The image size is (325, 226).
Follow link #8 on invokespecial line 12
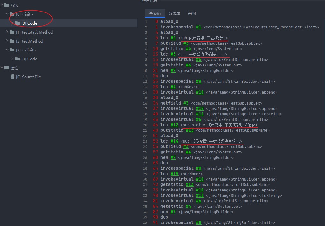[x=199, y=81]
